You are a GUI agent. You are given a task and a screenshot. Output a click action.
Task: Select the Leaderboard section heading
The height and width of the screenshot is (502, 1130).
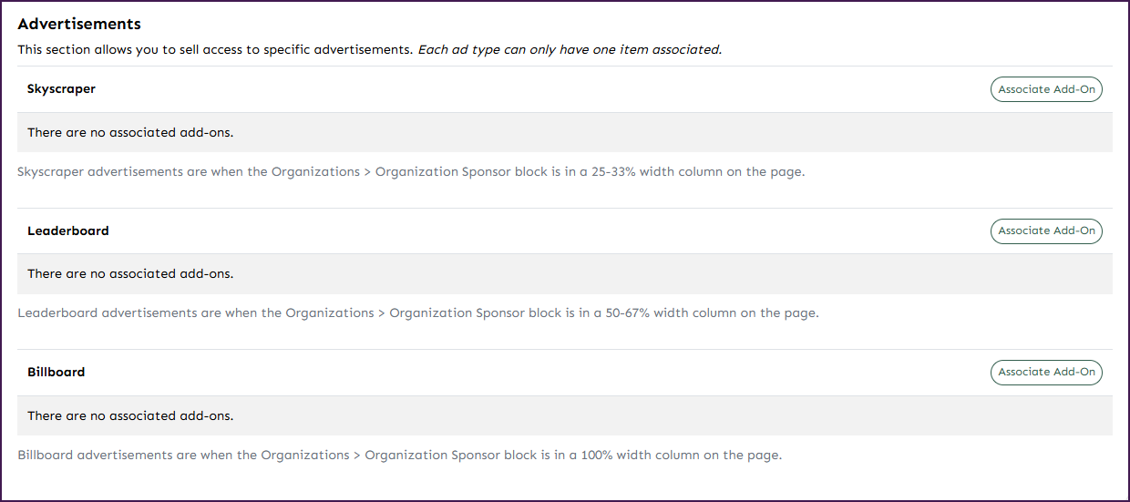tap(68, 231)
